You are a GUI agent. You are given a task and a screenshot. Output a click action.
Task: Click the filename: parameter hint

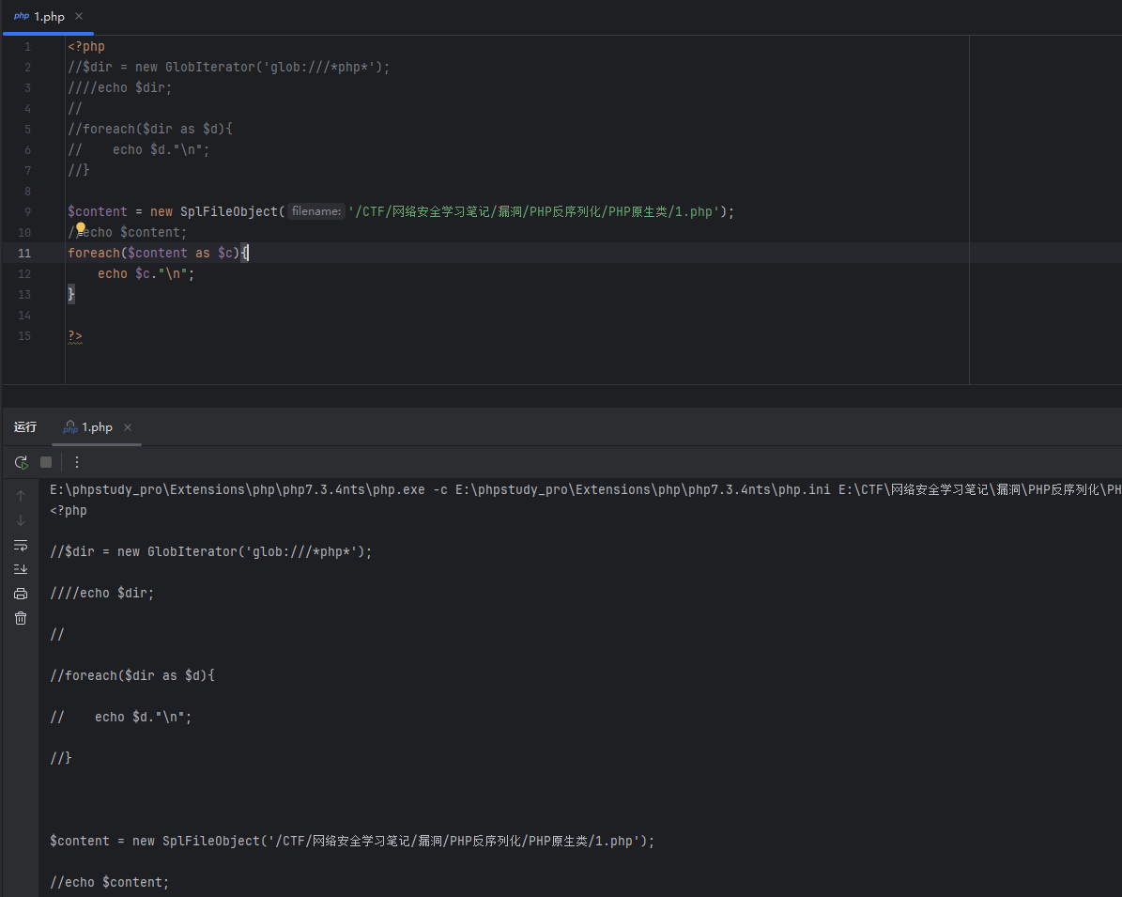315,212
